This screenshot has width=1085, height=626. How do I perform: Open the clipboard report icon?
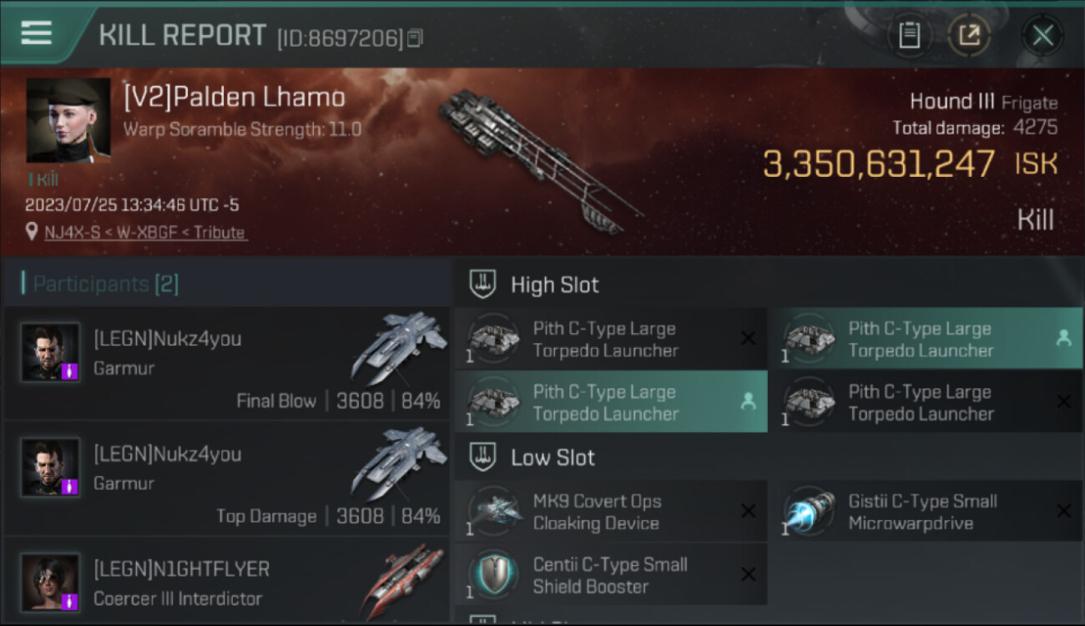[910, 35]
